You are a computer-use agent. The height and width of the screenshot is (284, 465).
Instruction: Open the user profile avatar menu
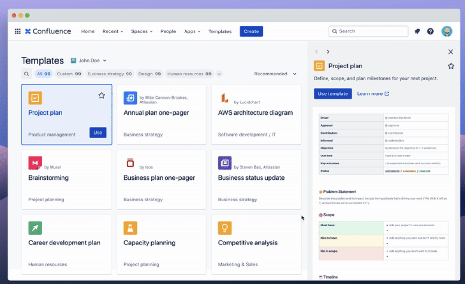447,31
